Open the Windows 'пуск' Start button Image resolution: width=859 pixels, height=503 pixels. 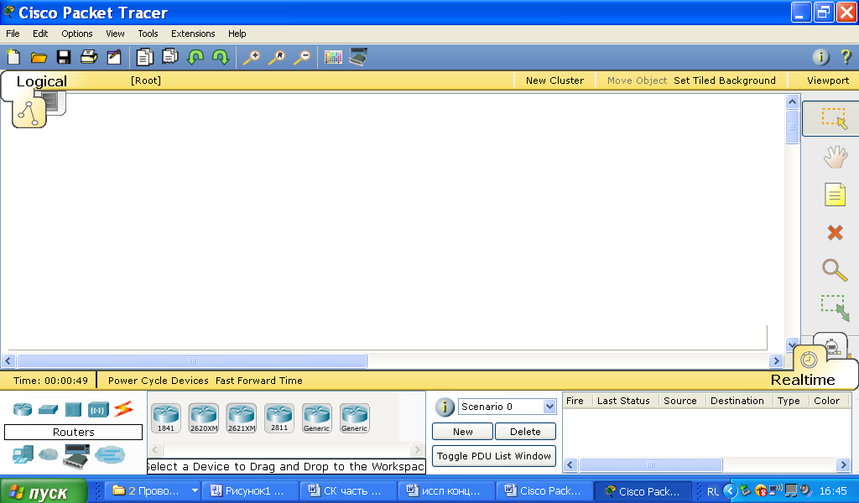click(x=44, y=491)
